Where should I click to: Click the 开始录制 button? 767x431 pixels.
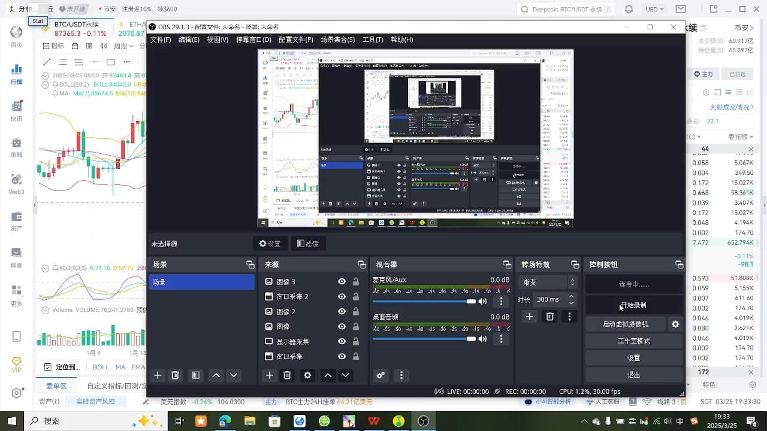tap(633, 305)
